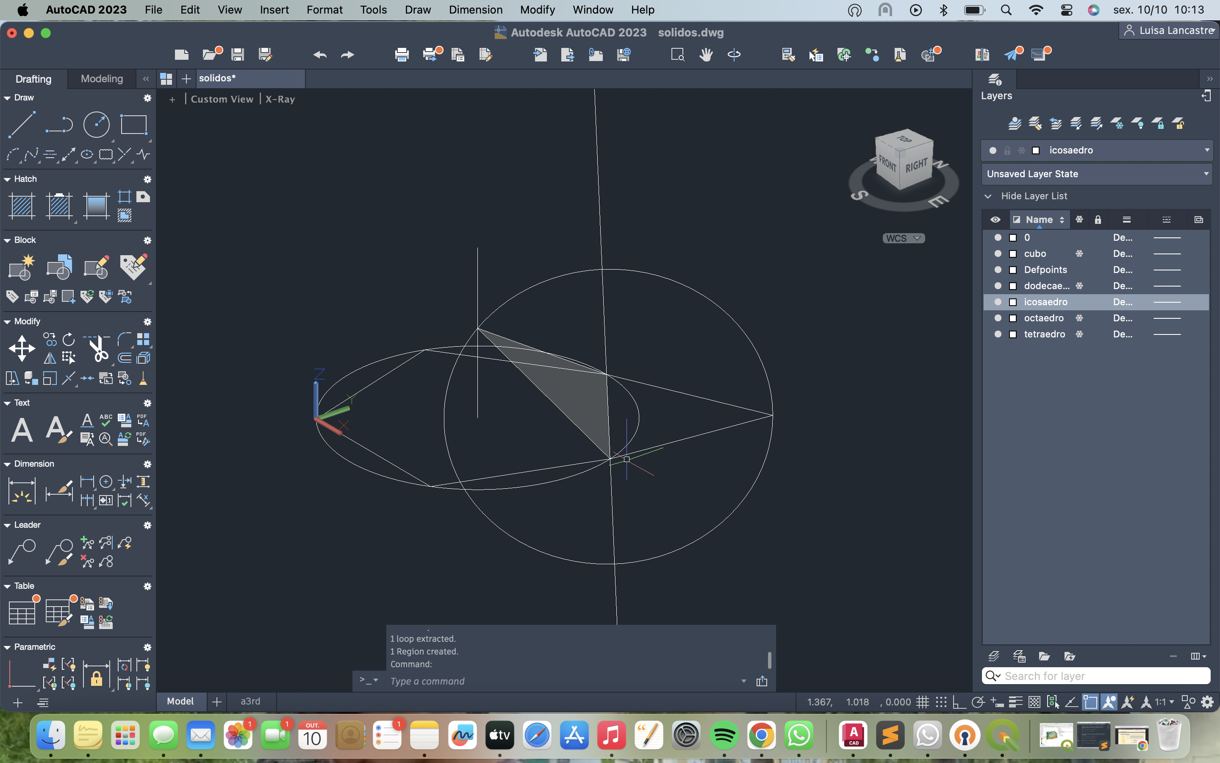Viewport: 1220px width, 763px height.
Task: Open the current layer icosaedro dropdown
Action: pos(1206,150)
